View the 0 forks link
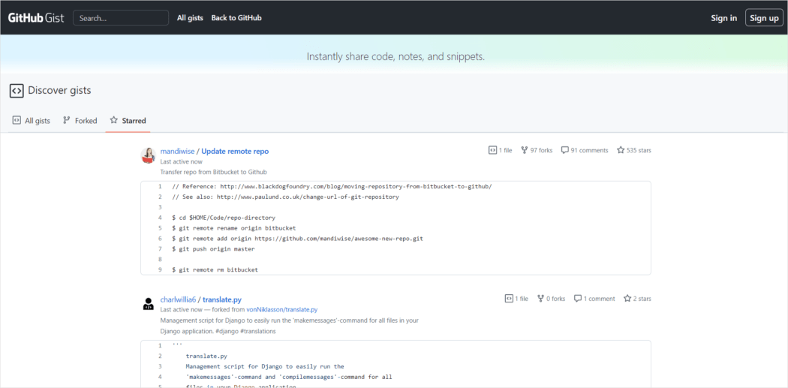Viewport: 788px width, 388px height. pos(551,298)
